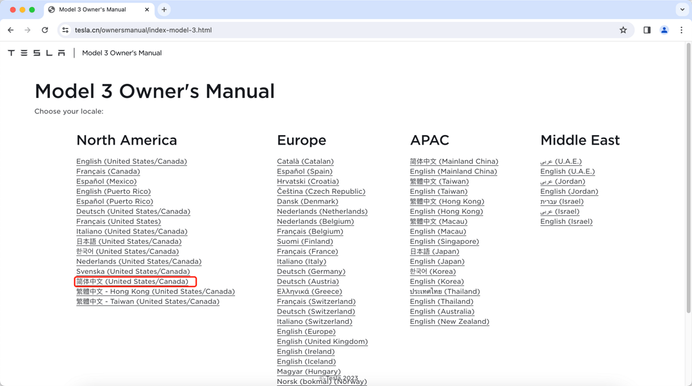The width and height of the screenshot is (692, 386).
Task: Choose Español (Spain) locale
Action: point(305,172)
